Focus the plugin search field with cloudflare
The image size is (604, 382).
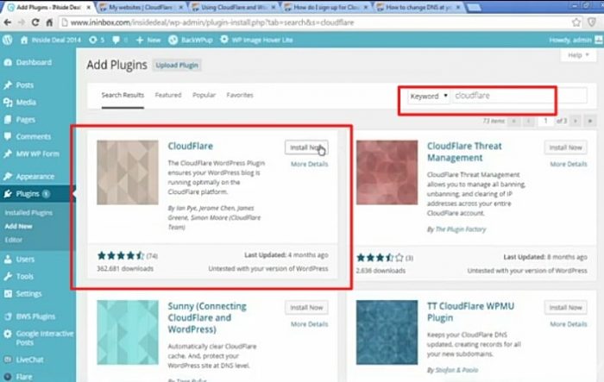pos(519,96)
